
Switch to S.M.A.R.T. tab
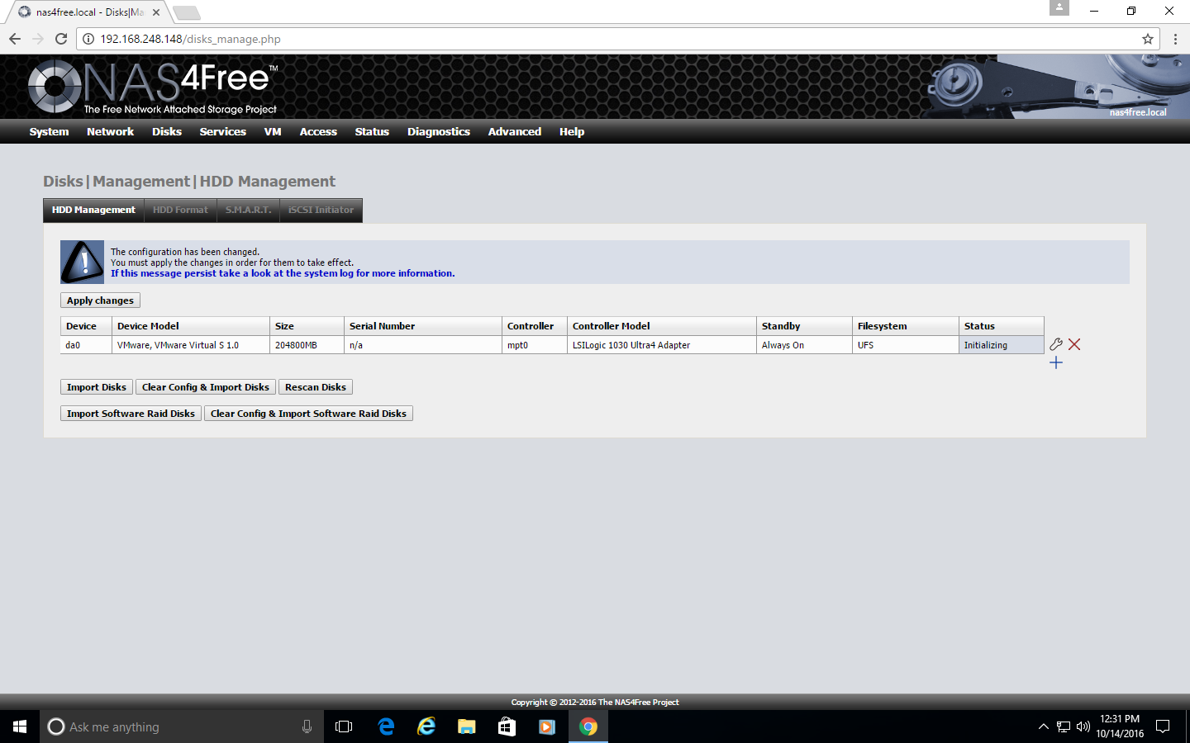pyautogui.click(x=248, y=210)
